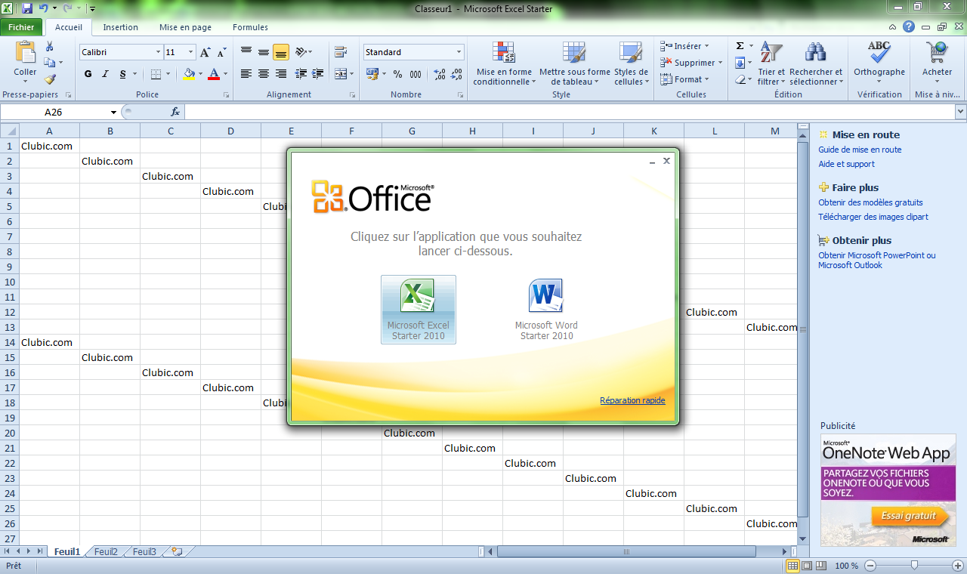Align text to the top of cells
Image resolution: width=967 pixels, height=574 pixels.
tap(246, 52)
